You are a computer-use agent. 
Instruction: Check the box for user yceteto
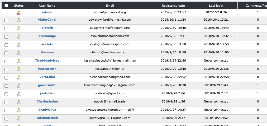[x=6, y=45]
